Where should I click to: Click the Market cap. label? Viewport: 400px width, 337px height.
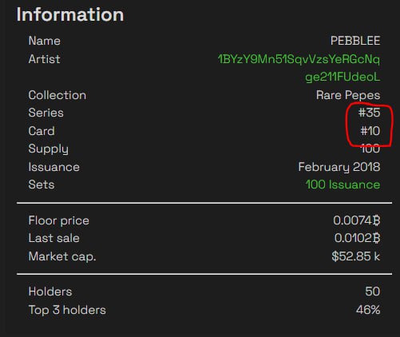pyautogui.click(x=62, y=256)
